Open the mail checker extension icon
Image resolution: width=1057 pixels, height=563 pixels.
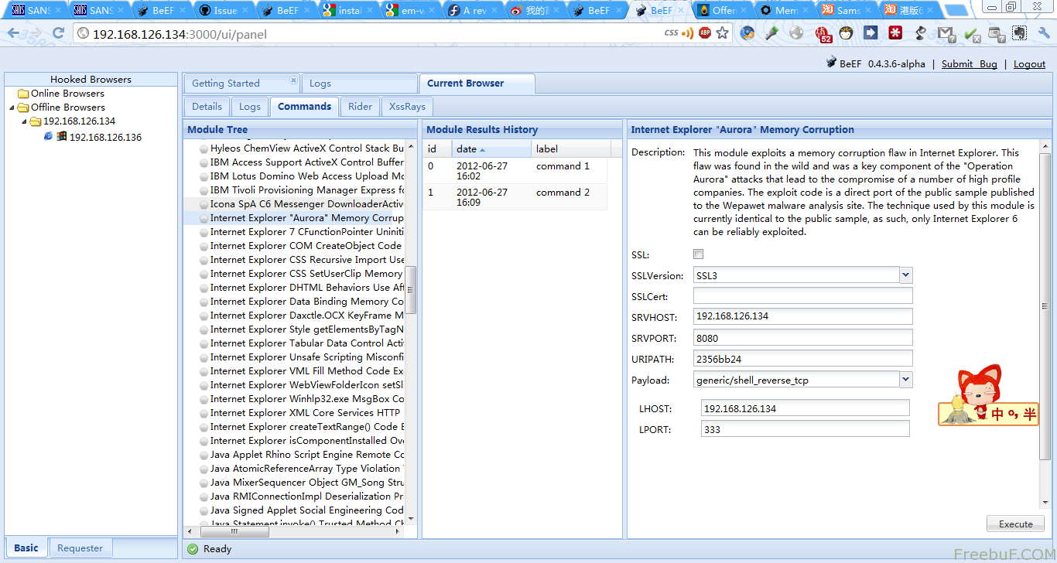tap(946, 34)
